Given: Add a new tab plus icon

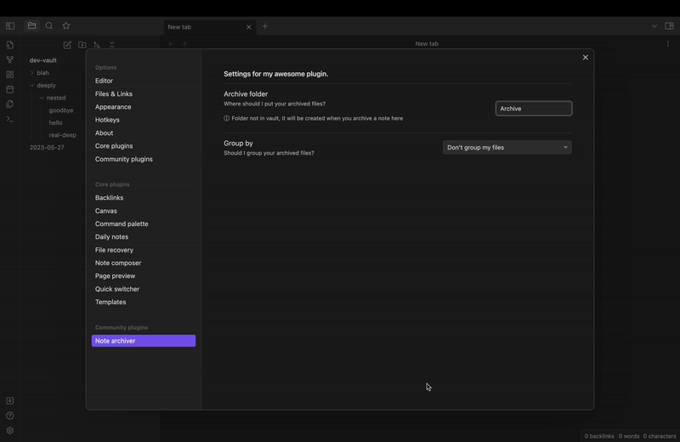Looking at the screenshot, I should (x=265, y=26).
